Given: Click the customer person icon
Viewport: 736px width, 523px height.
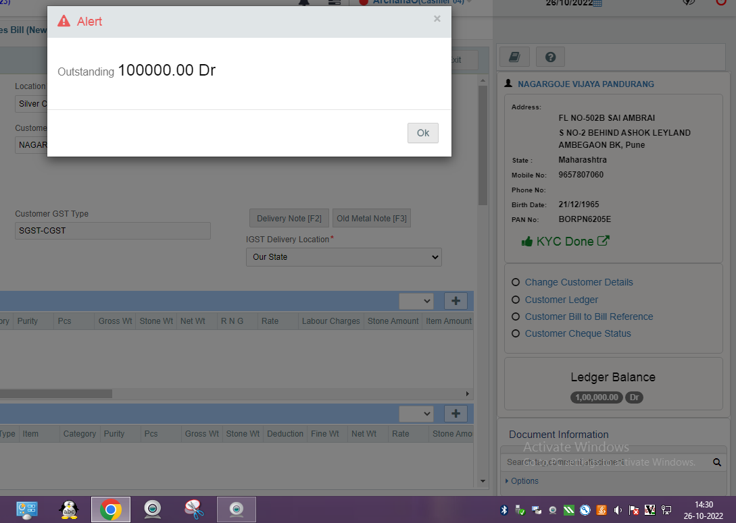Looking at the screenshot, I should pos(508,84).
